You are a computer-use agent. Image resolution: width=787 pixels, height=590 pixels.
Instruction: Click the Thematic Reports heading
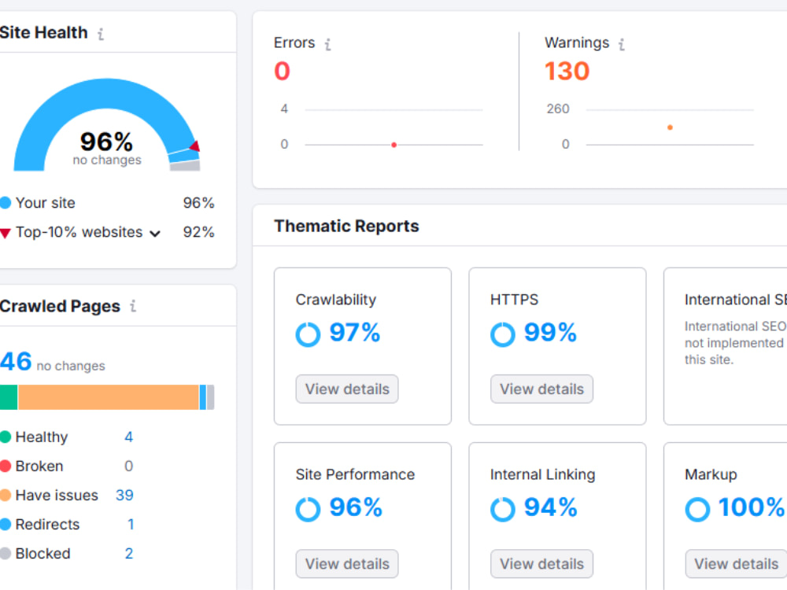click(x=346, y=227)
